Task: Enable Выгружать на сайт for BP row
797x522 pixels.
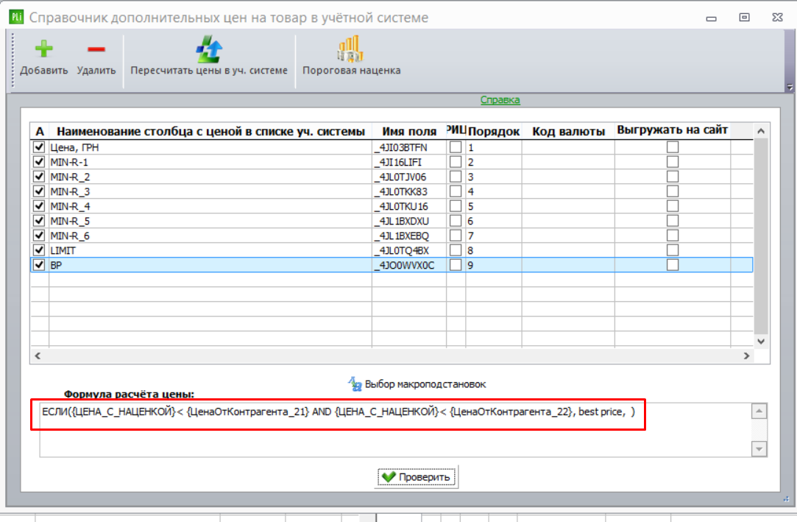Action: pyautogui.click(x=673, y=265)
